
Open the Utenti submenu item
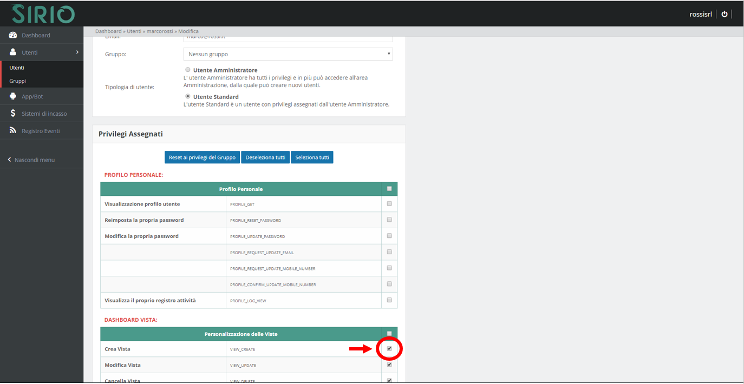[x=17, y=68]
